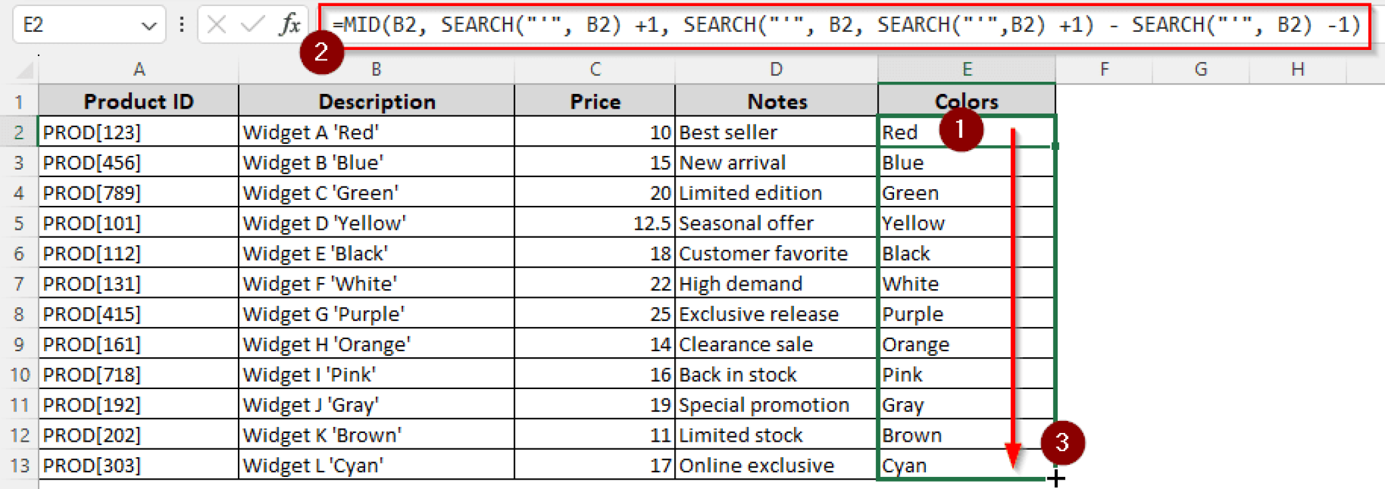Screen dimensions: 1385x489
Task: Click the Insert Function fx icon
Action: (x=290, y=25)
